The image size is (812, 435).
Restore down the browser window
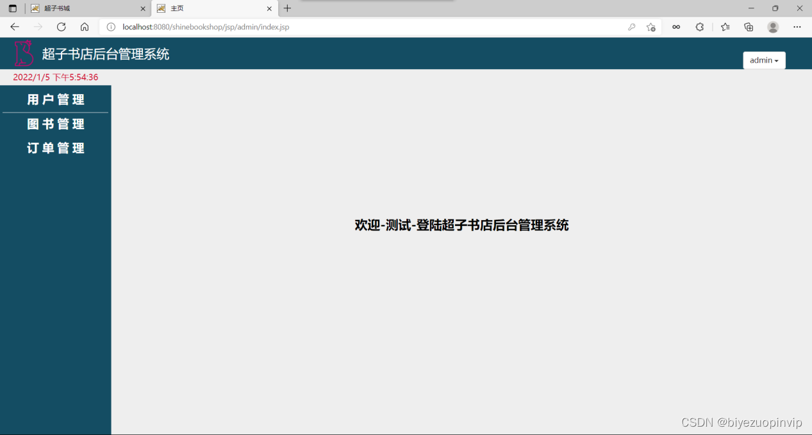pyautogui.click(x=775, y=8)
